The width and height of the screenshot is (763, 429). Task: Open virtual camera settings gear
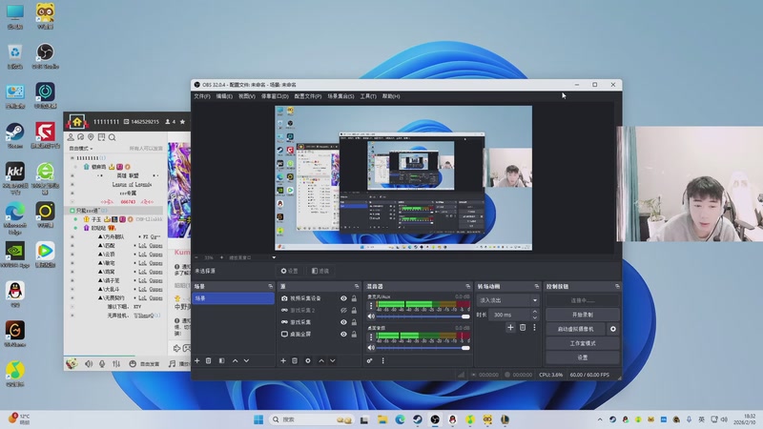pyautogui.click(x=613, y=328)
